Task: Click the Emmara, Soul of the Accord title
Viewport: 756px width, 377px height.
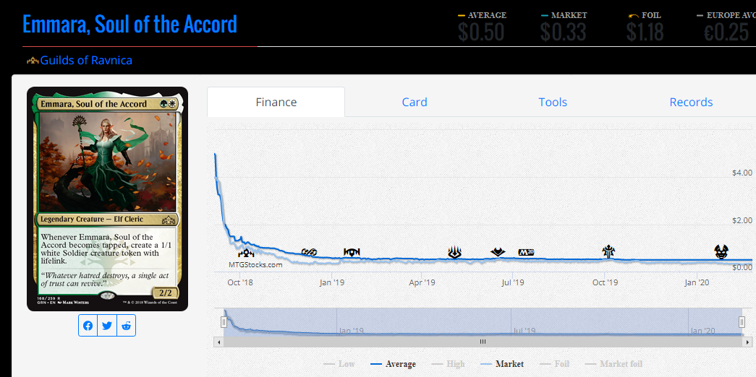Action: click(129, 24)
